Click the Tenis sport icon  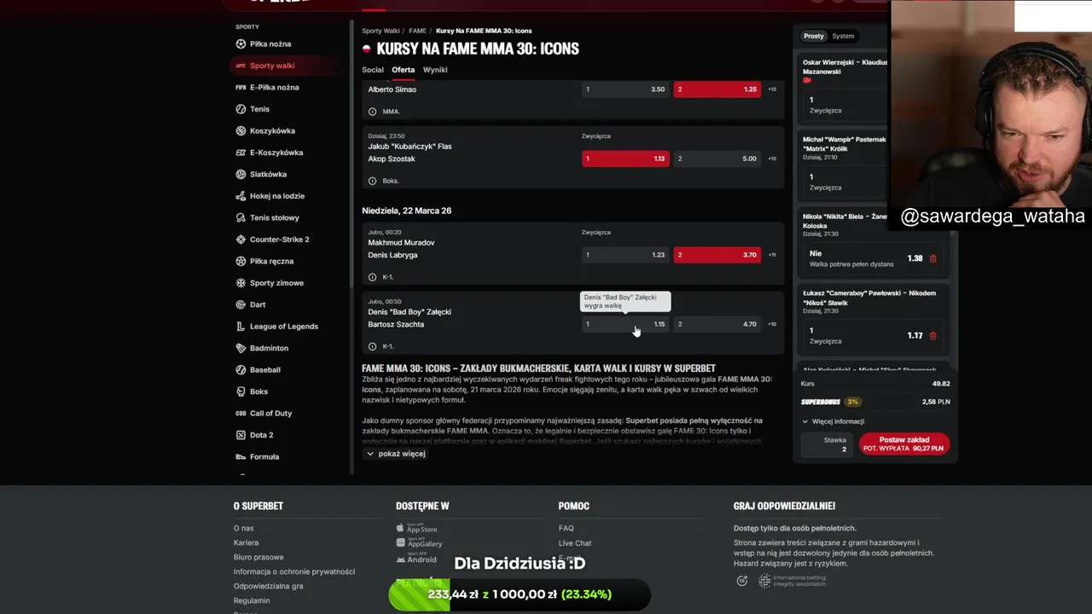(241, 109)
